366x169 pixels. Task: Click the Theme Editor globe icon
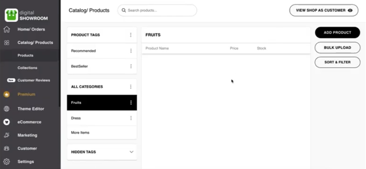pyautogui.click(x=7, y=109)
